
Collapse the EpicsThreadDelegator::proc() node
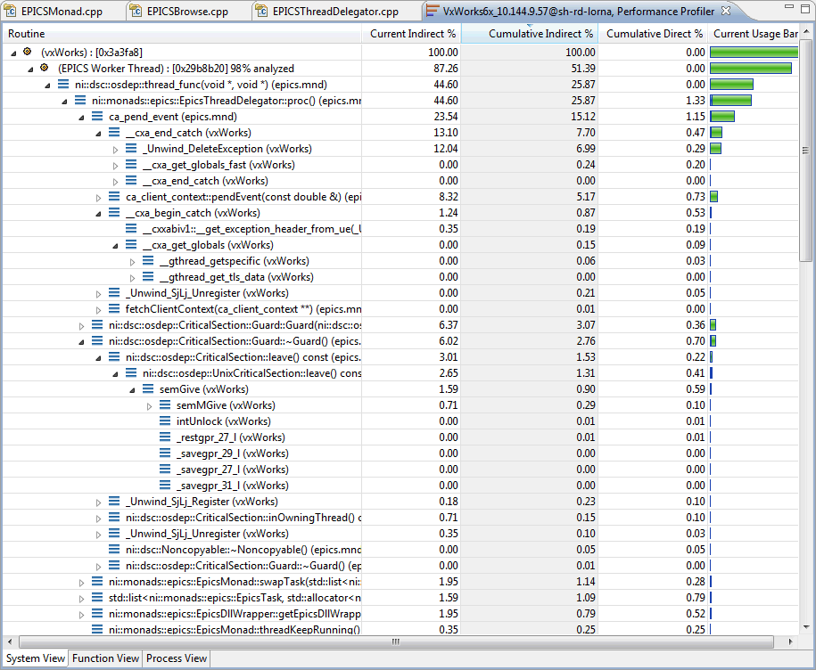[x=64, y=102]
